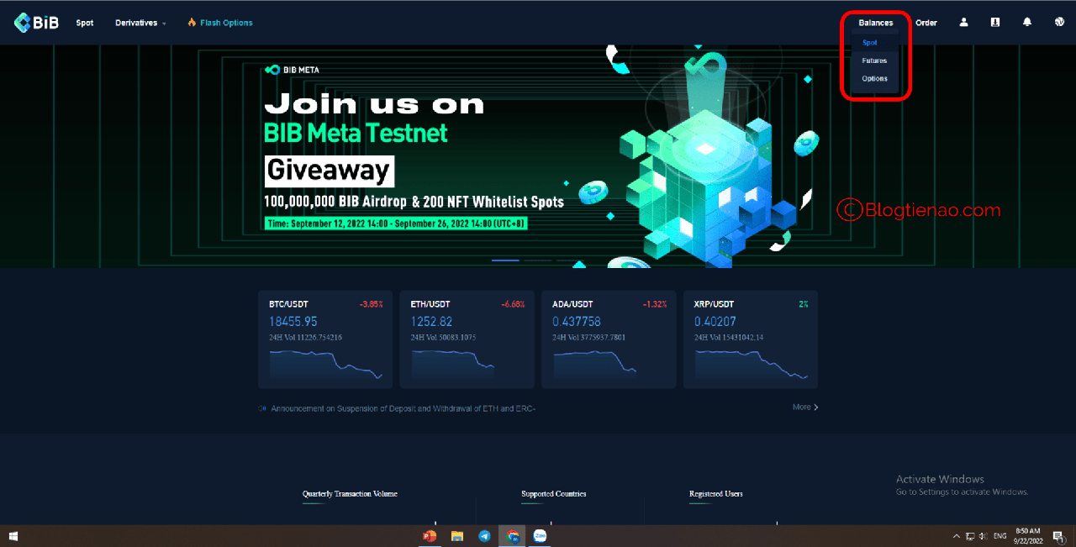Click the app download icon in the header
This screenshot has height=547, width=1076.
tap(995, 23)
